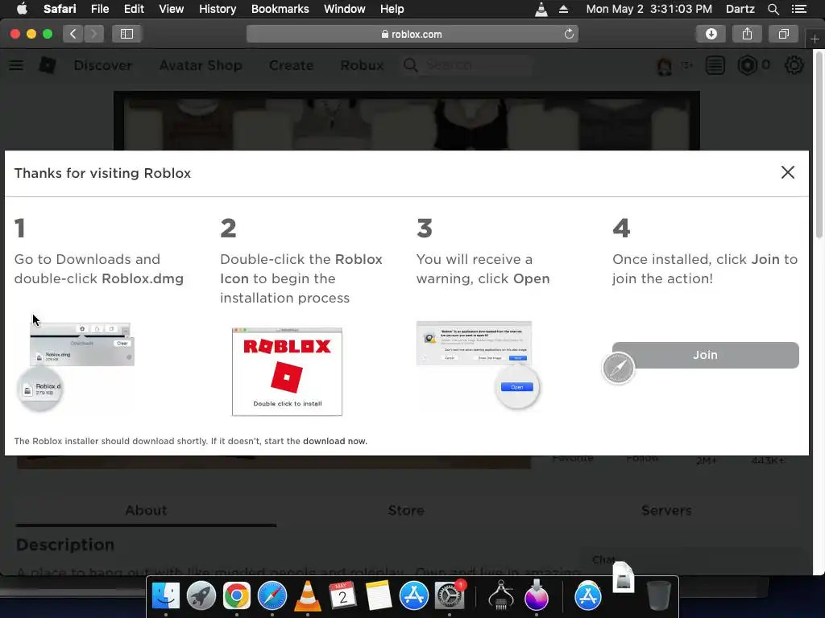Open the Create link in Roblox nav
The image size is (825, 618).
(291, 65)
